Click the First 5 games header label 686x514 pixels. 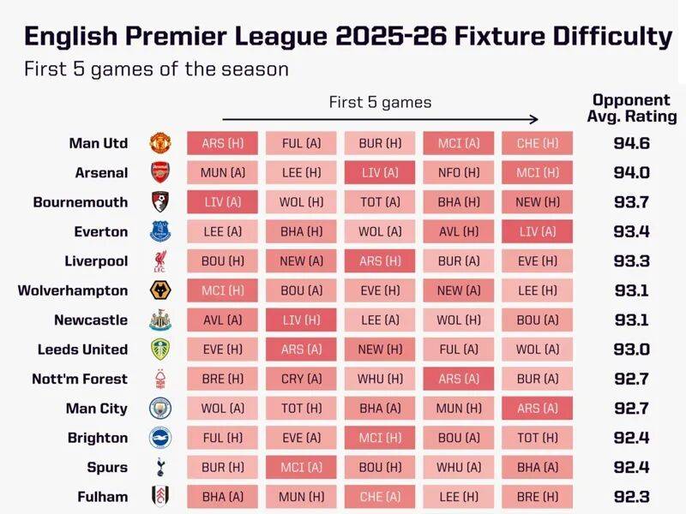click(x=380, y=103)
